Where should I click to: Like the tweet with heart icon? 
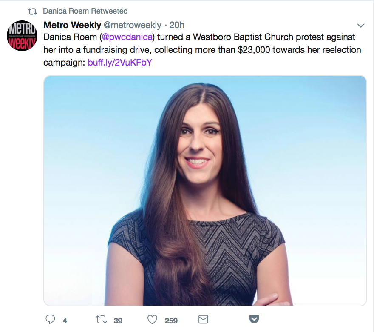[153, 320]
